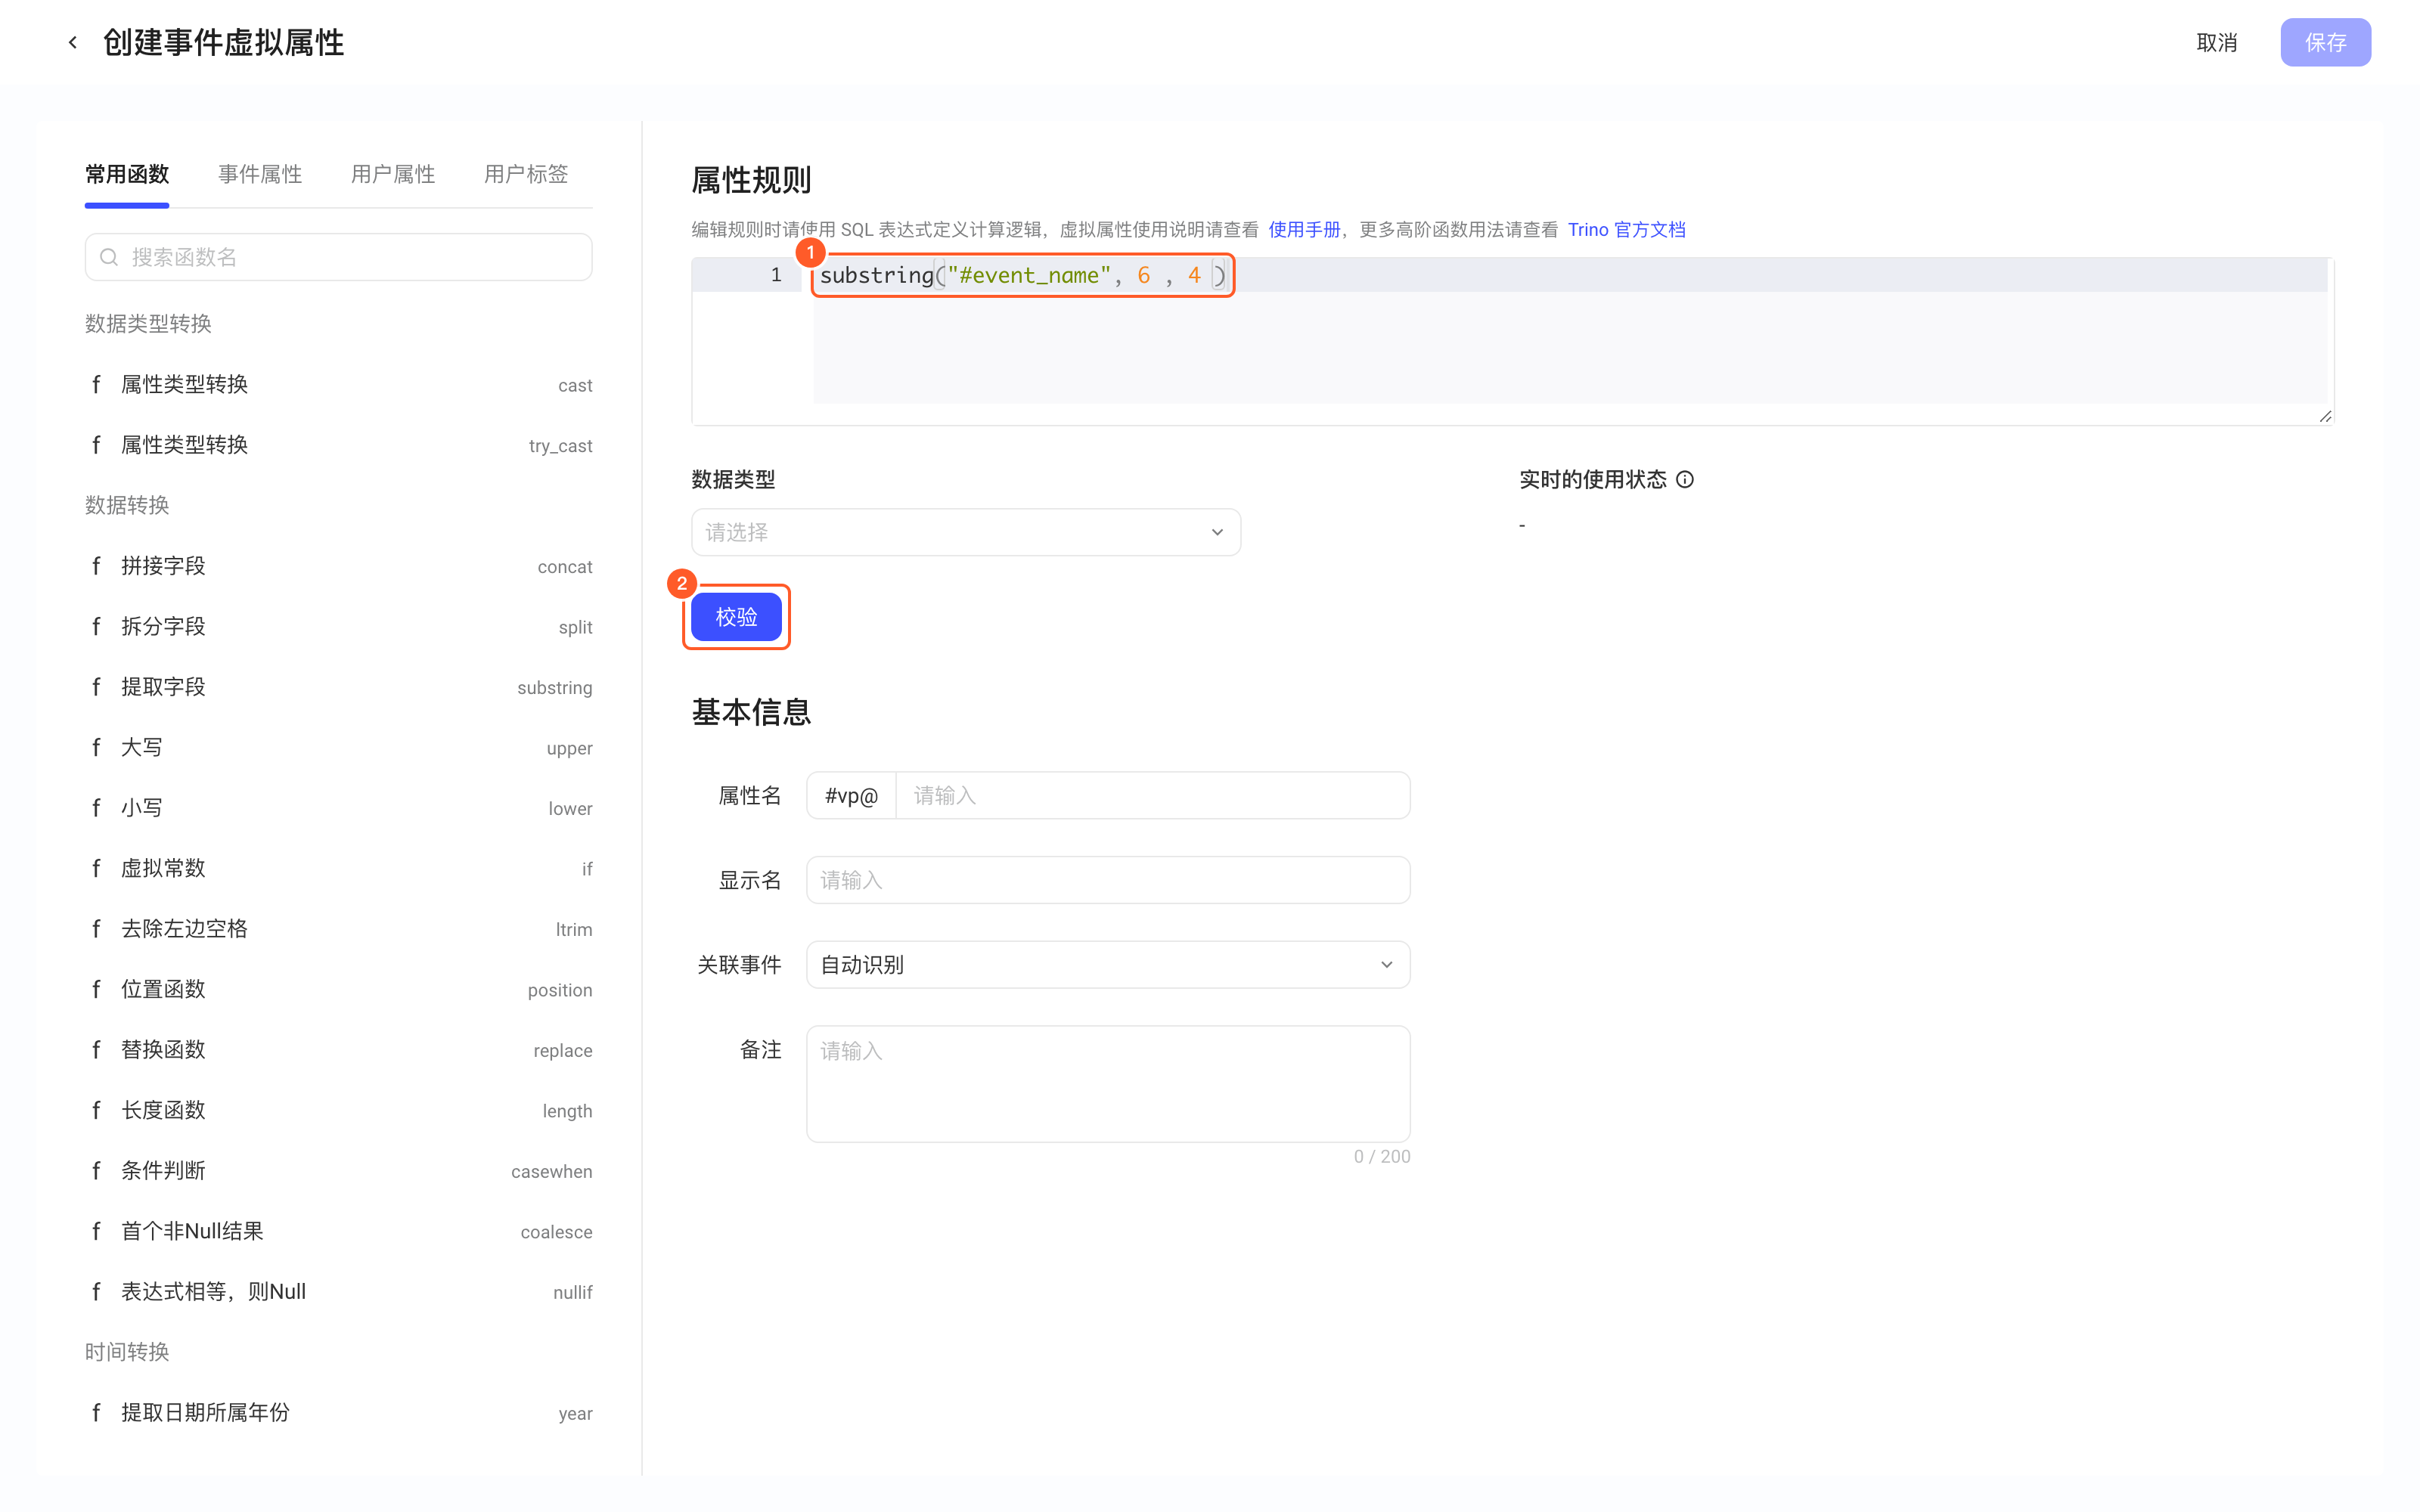
Task: Select the 表达式相等，则Null nullif function
Action: pos(339,1292)
